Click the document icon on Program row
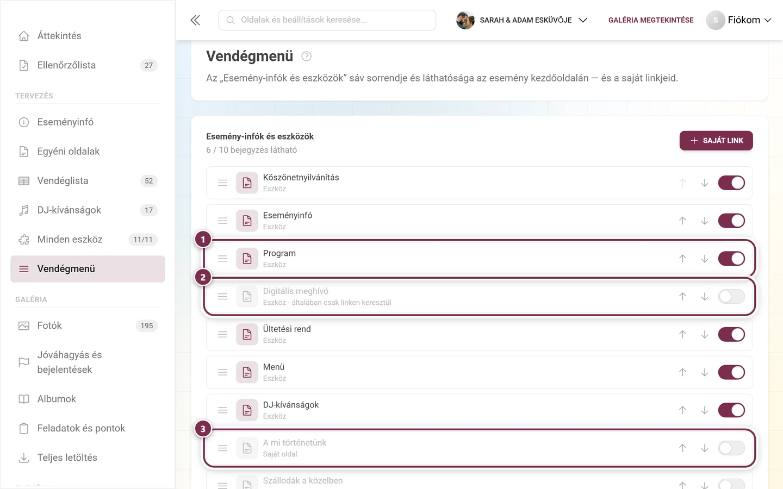The image size is (783, 489). point(247,259)
